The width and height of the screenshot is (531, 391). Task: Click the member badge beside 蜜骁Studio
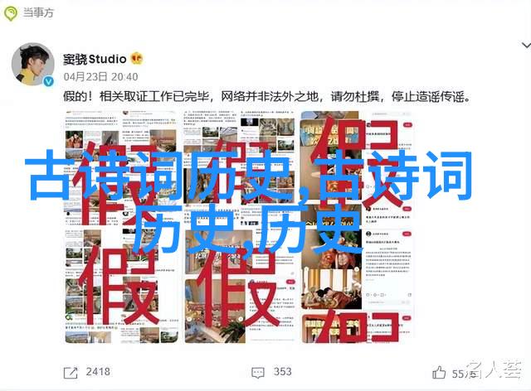click(x=137, y=59)
